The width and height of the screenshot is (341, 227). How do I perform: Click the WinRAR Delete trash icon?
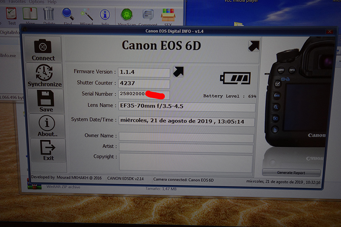49,15
